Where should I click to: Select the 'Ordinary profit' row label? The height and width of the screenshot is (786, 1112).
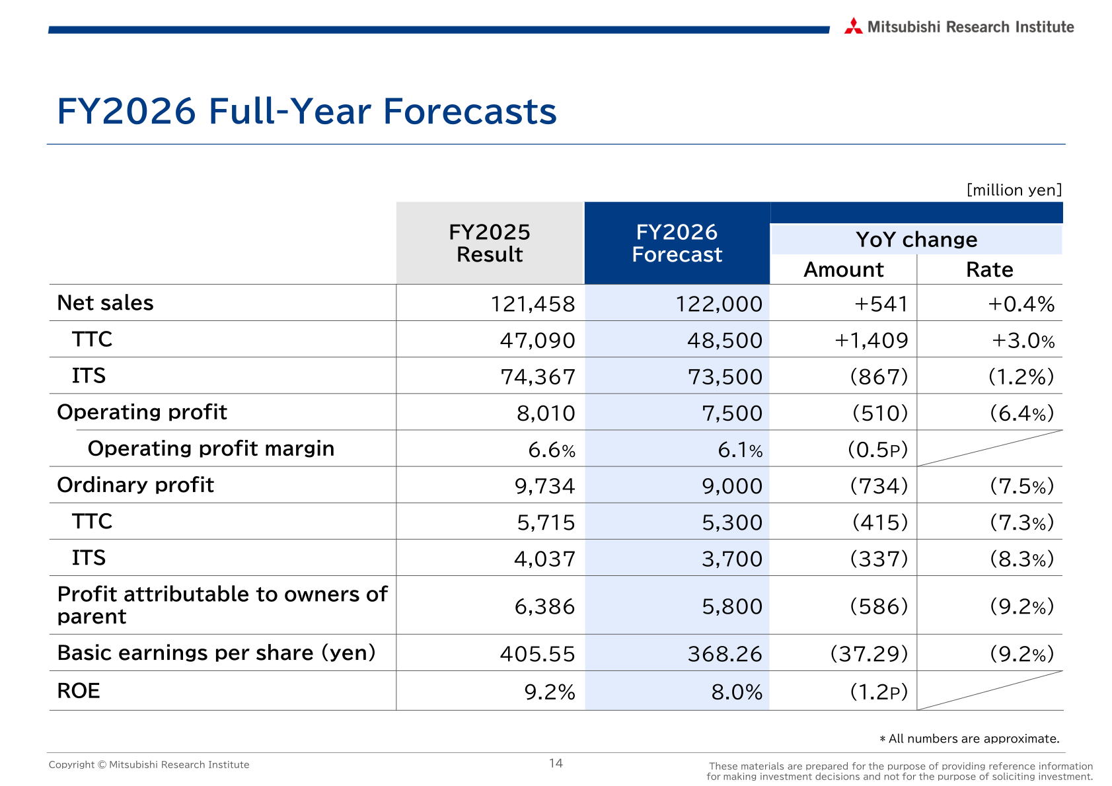[135, 485]
